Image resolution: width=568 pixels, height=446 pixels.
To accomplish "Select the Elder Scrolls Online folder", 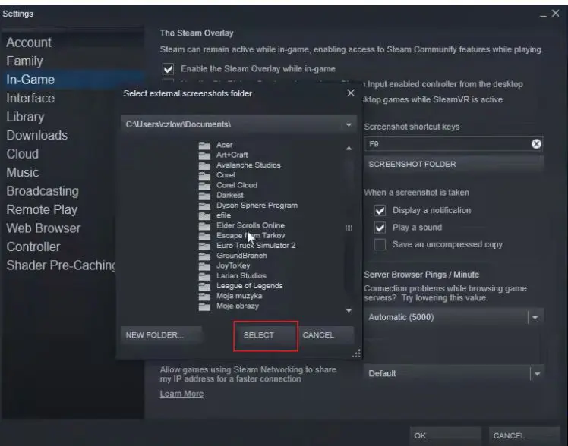I will click(251, 225).
